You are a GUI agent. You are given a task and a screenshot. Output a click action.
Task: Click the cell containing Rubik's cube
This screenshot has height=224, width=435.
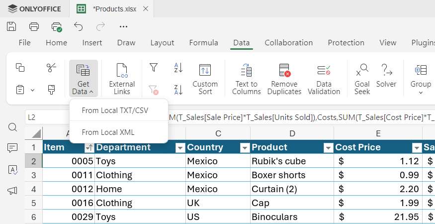[292, 161]
